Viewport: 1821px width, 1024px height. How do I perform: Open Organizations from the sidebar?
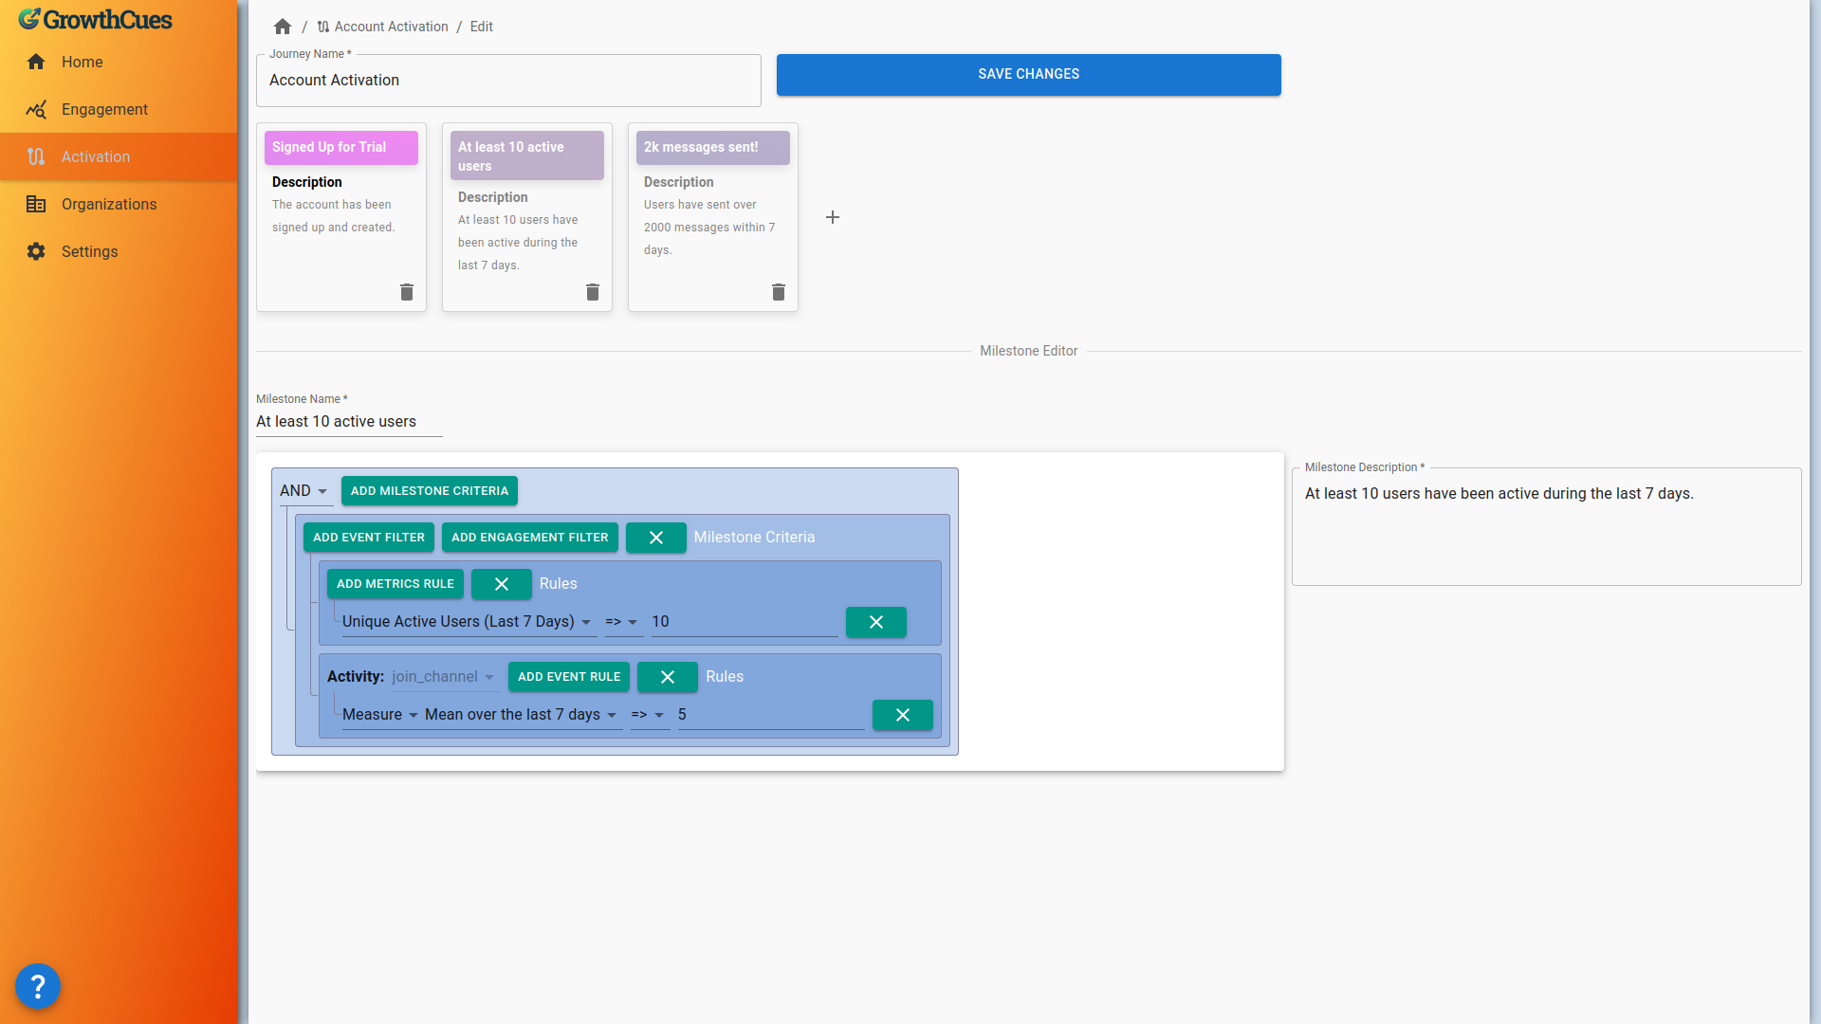pyautogui.click(x=109, y=205)
